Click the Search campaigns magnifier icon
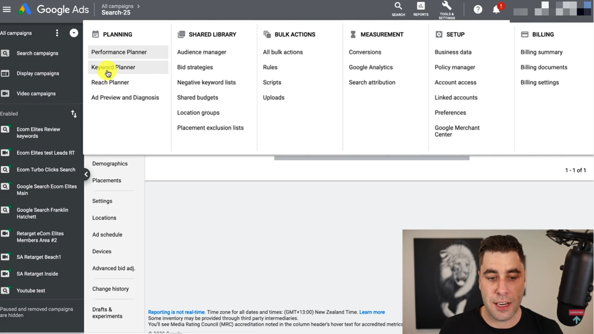The height and width of the screenshot is (334, 594). click(x=5, y=53)
